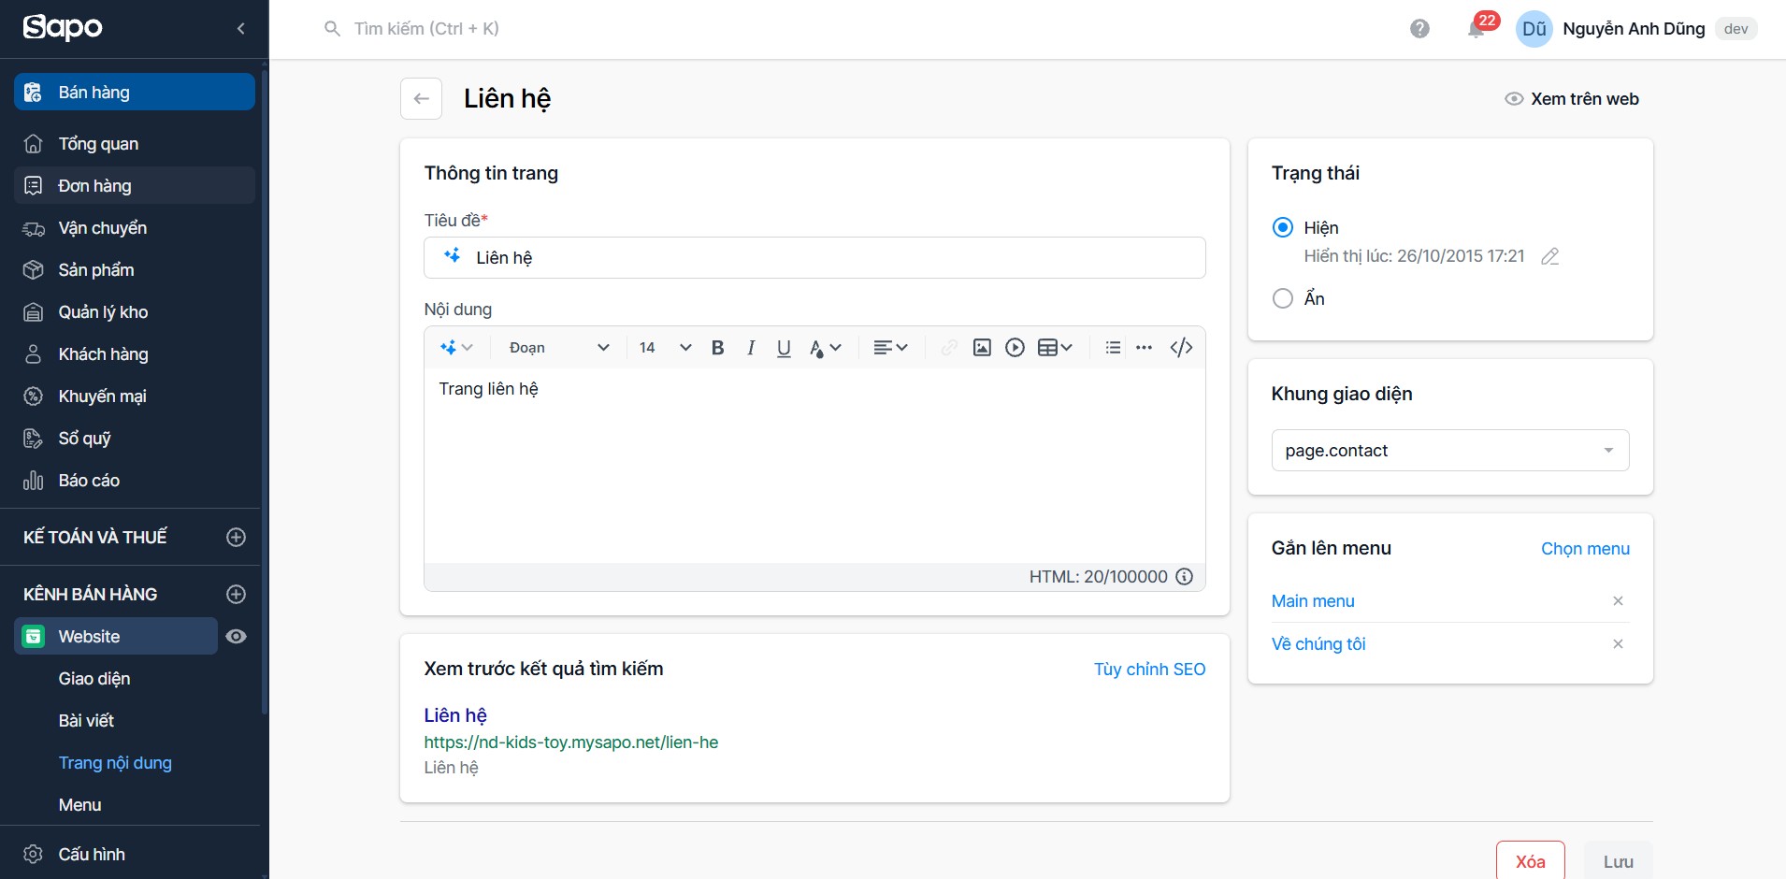1786x879 pixels.
Task: Click the Chọn menu link
Action: click(x=1585, y=549)
